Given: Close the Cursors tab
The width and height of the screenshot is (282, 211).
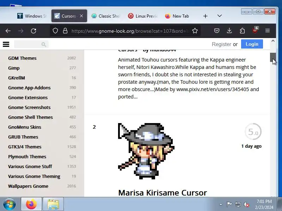Looking at the screenshot, I should (x=81, y=16).
